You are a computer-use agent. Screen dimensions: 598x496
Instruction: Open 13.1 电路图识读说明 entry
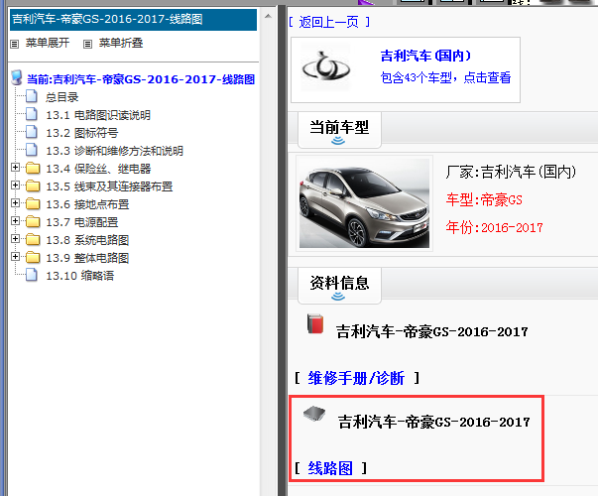[x=98, y=115]
